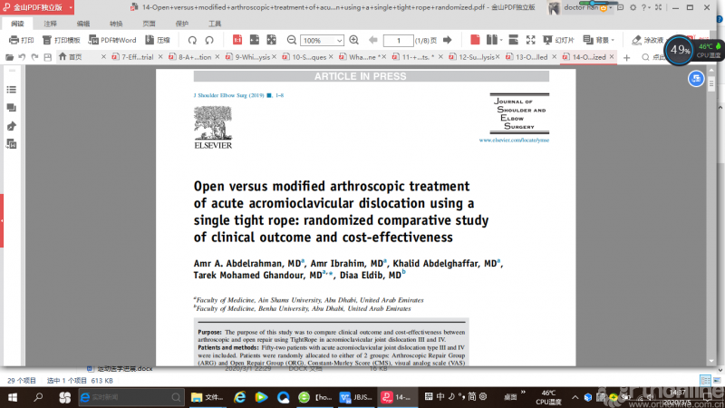This screenshot has height=408, width=725.
Task: Click the page number input field
Action: click(x=398, y=41)
